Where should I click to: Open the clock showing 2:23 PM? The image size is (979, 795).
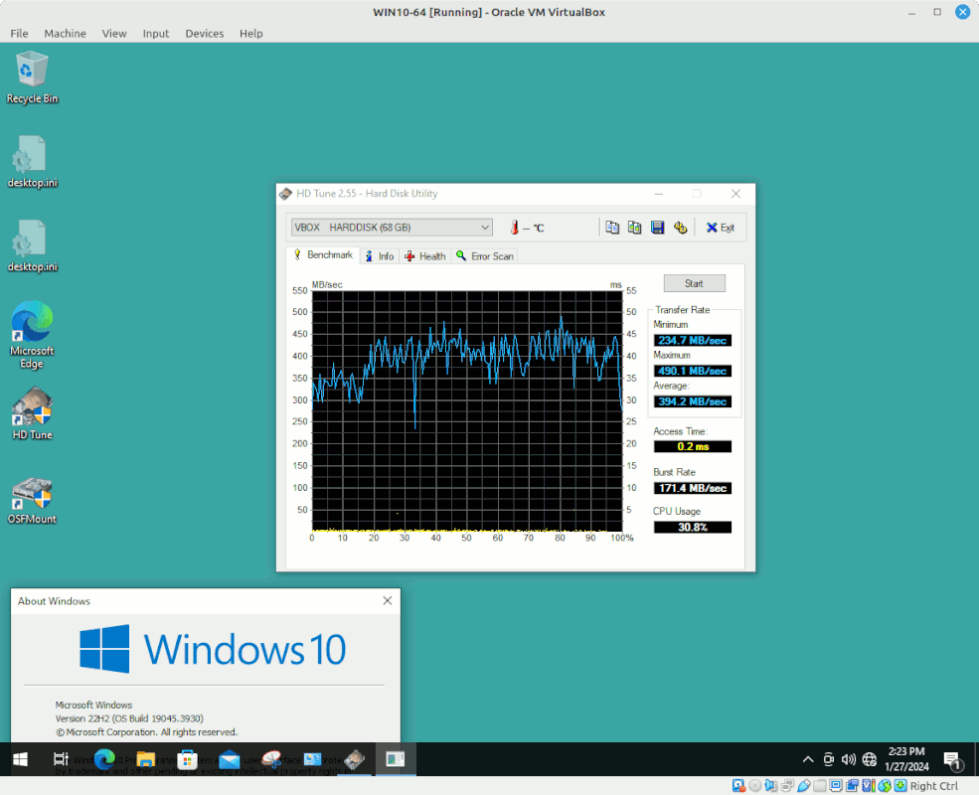[x=906, y=759]
